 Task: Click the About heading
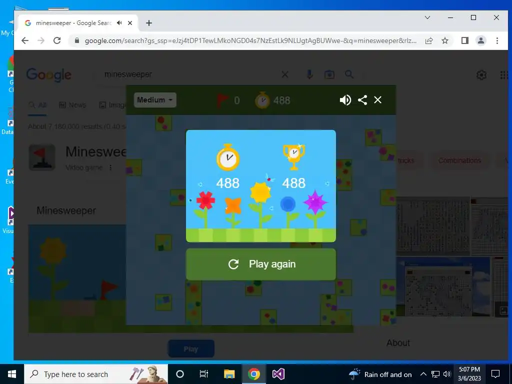pos(398,343)
